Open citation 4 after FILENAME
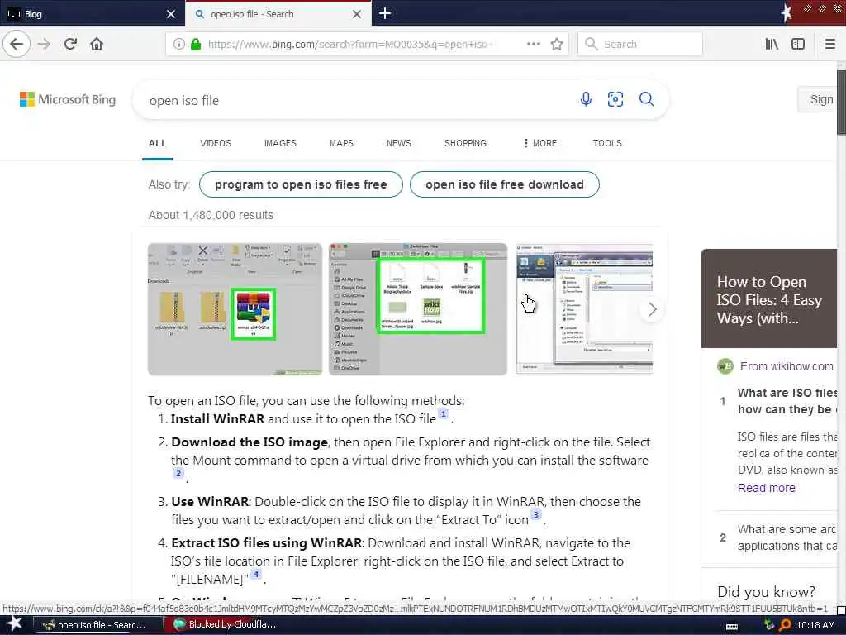The width and height of the screenshot is (846, 635). [x=256, y=574]
